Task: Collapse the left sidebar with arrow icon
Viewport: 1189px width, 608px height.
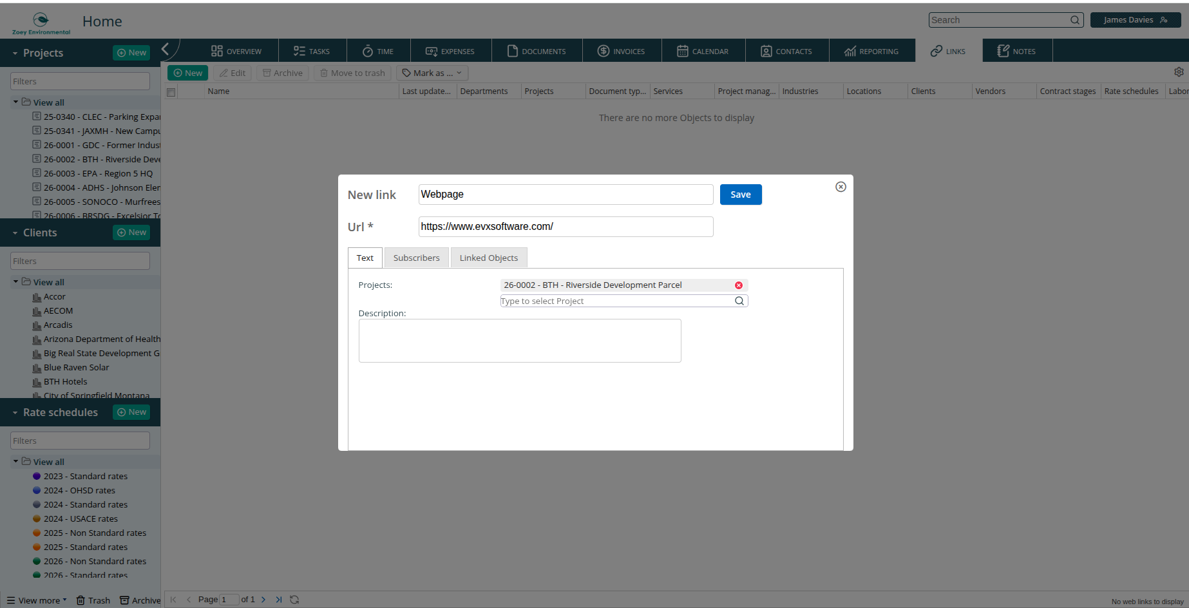Action: (x=166, y=49)
